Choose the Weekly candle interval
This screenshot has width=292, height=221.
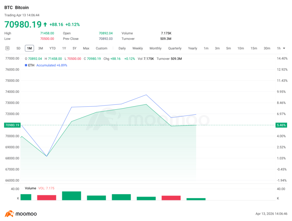(x=137, y=48)
